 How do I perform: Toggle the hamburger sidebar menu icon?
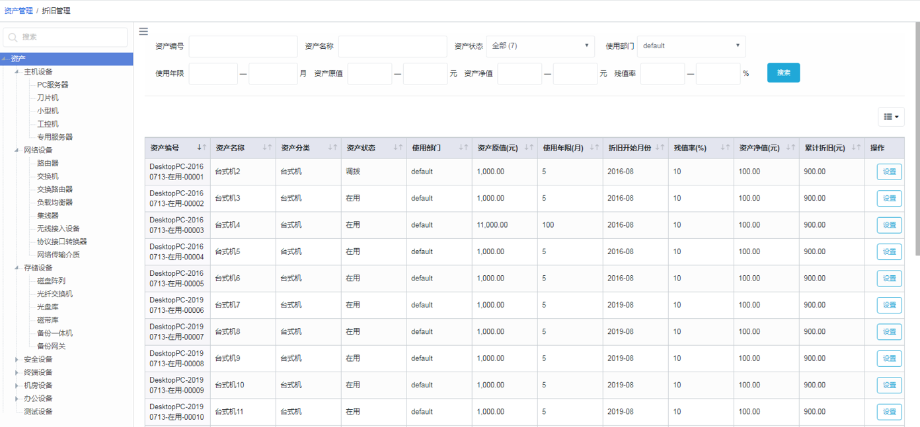143,31
